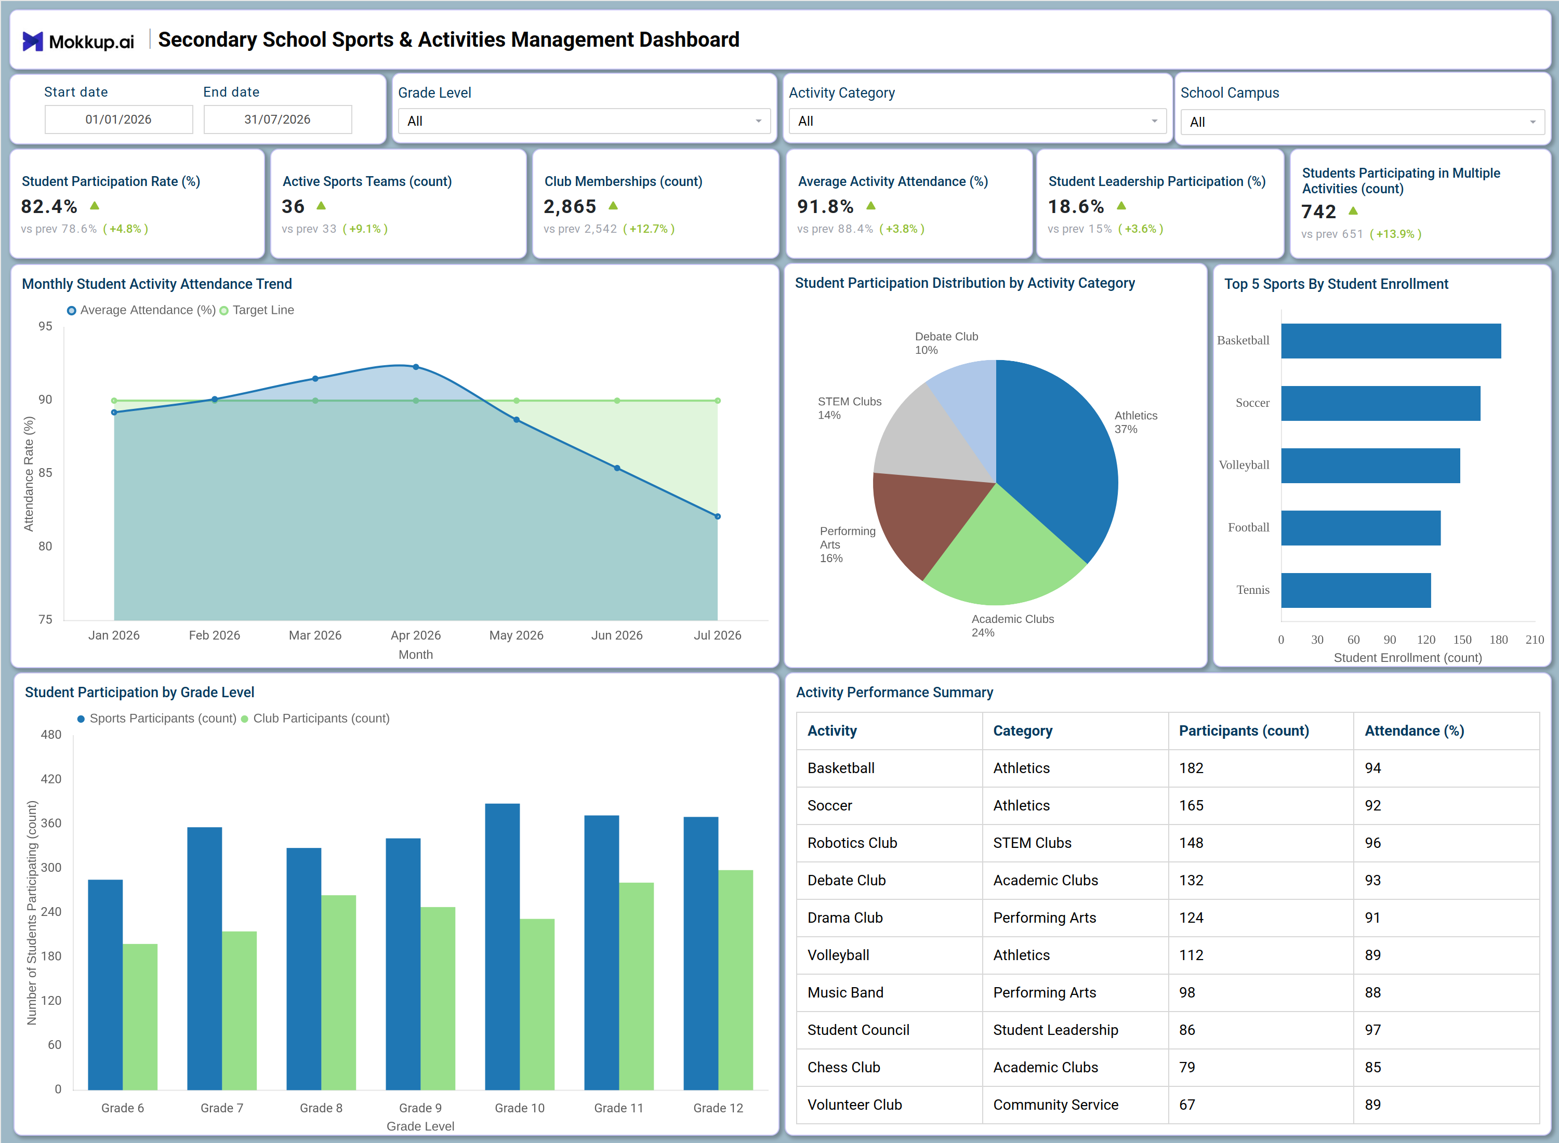Viewport: 1559px width, 1143px height.
Task: Click the Jul 2026 attendance data point
Action: click(x=718, y=516)
